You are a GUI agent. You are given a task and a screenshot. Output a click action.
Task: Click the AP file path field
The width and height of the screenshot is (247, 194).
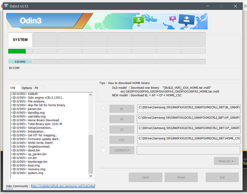point(189,119)
